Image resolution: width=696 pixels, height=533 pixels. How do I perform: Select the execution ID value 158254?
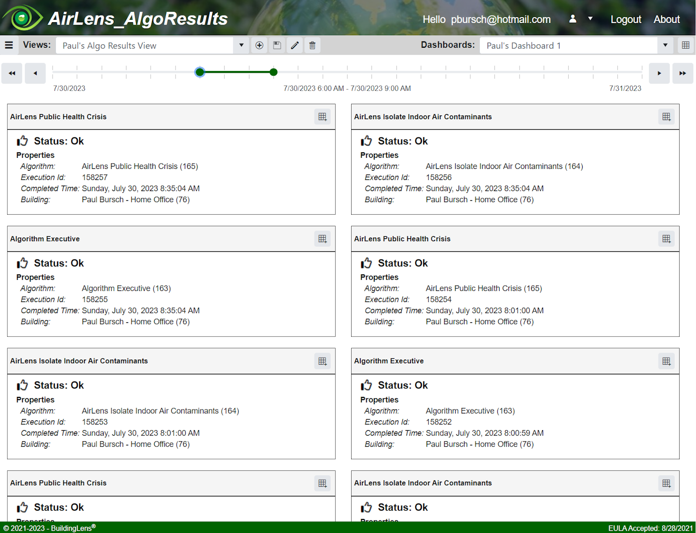pyautogui.click(x=438, y=300)
